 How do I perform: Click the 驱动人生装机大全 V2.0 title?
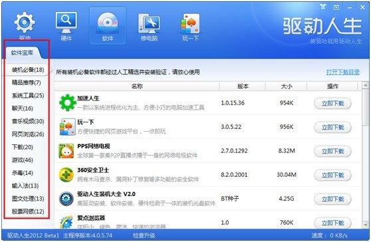(106, 194)
